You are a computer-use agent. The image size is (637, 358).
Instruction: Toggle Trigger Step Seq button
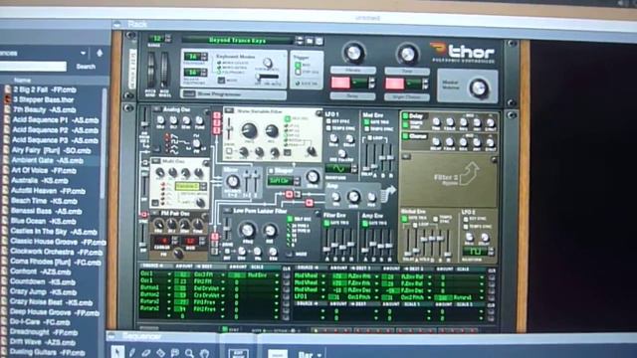[298, 72]
